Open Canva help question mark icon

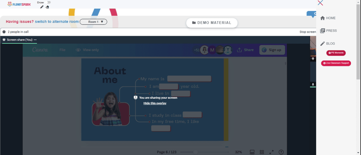coord(281,152)
